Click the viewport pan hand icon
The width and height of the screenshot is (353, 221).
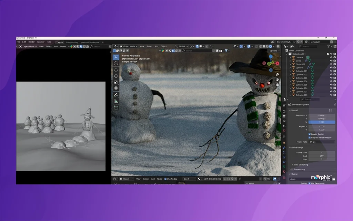pos(278,80)
